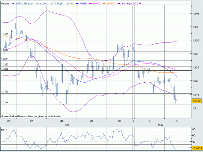Click the 1,3114 level label
Viewport: 203px width, 152px height.
(x=5, y=102)
